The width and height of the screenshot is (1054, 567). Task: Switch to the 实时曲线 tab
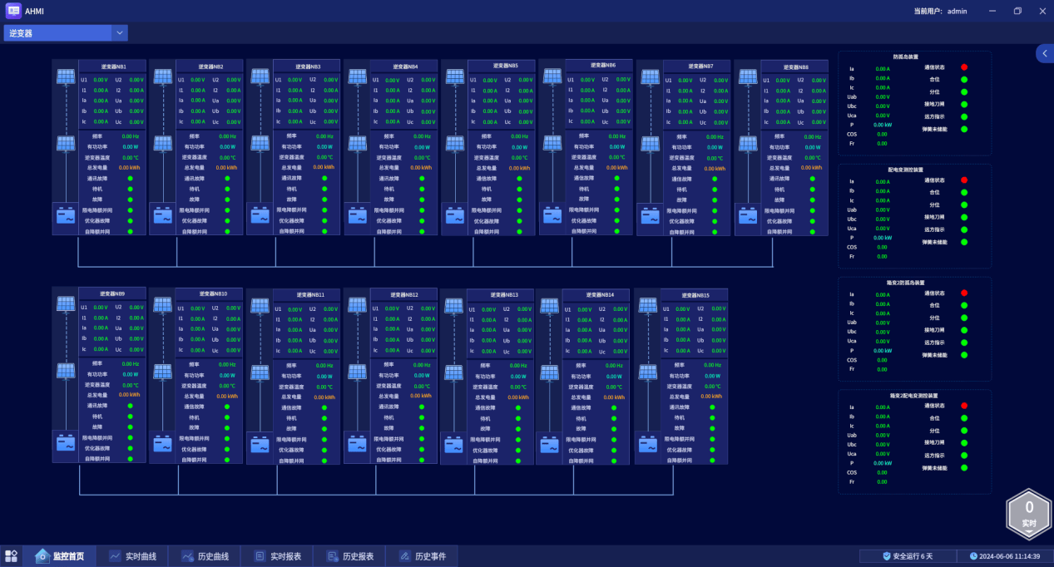(x=133, y=556)
